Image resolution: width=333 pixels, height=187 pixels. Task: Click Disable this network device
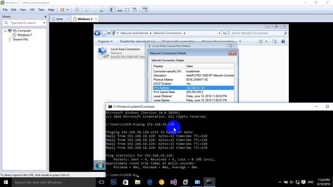[x=137, y=42]
